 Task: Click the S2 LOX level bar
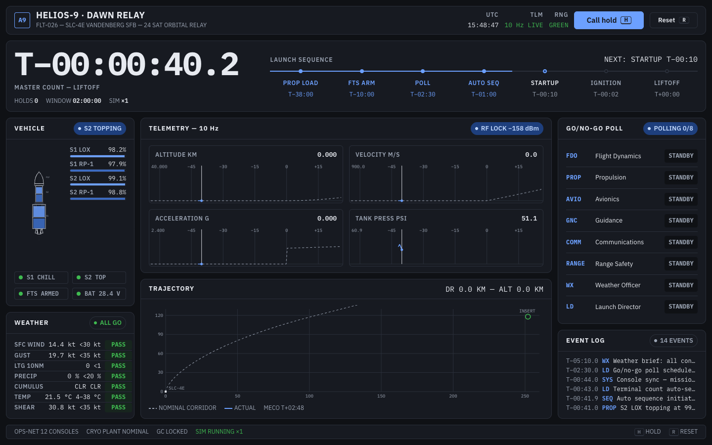click(98, 185)
